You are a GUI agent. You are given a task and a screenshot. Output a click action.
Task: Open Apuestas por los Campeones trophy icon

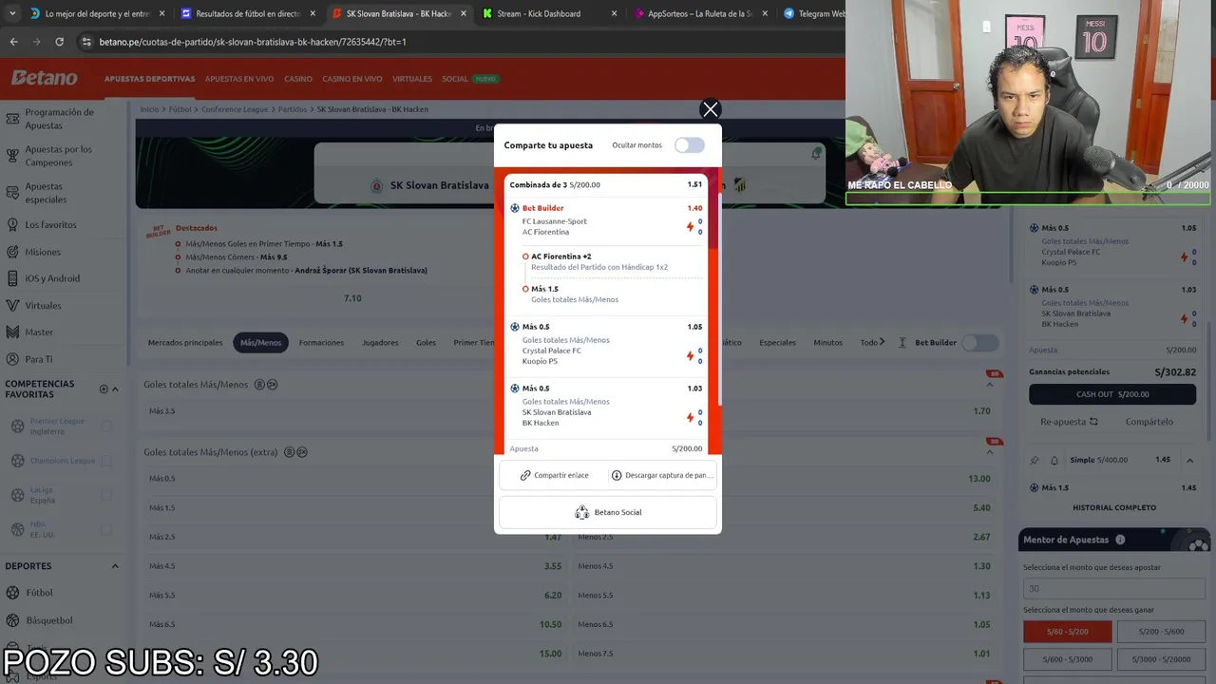(x=12, y=156)
